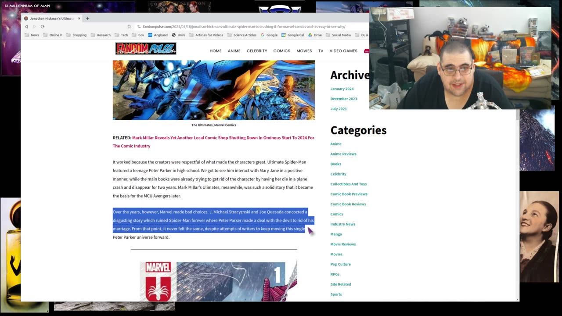Open the Manga category link
The width and height of the screenshot is (562, 316).
point(336,234)
